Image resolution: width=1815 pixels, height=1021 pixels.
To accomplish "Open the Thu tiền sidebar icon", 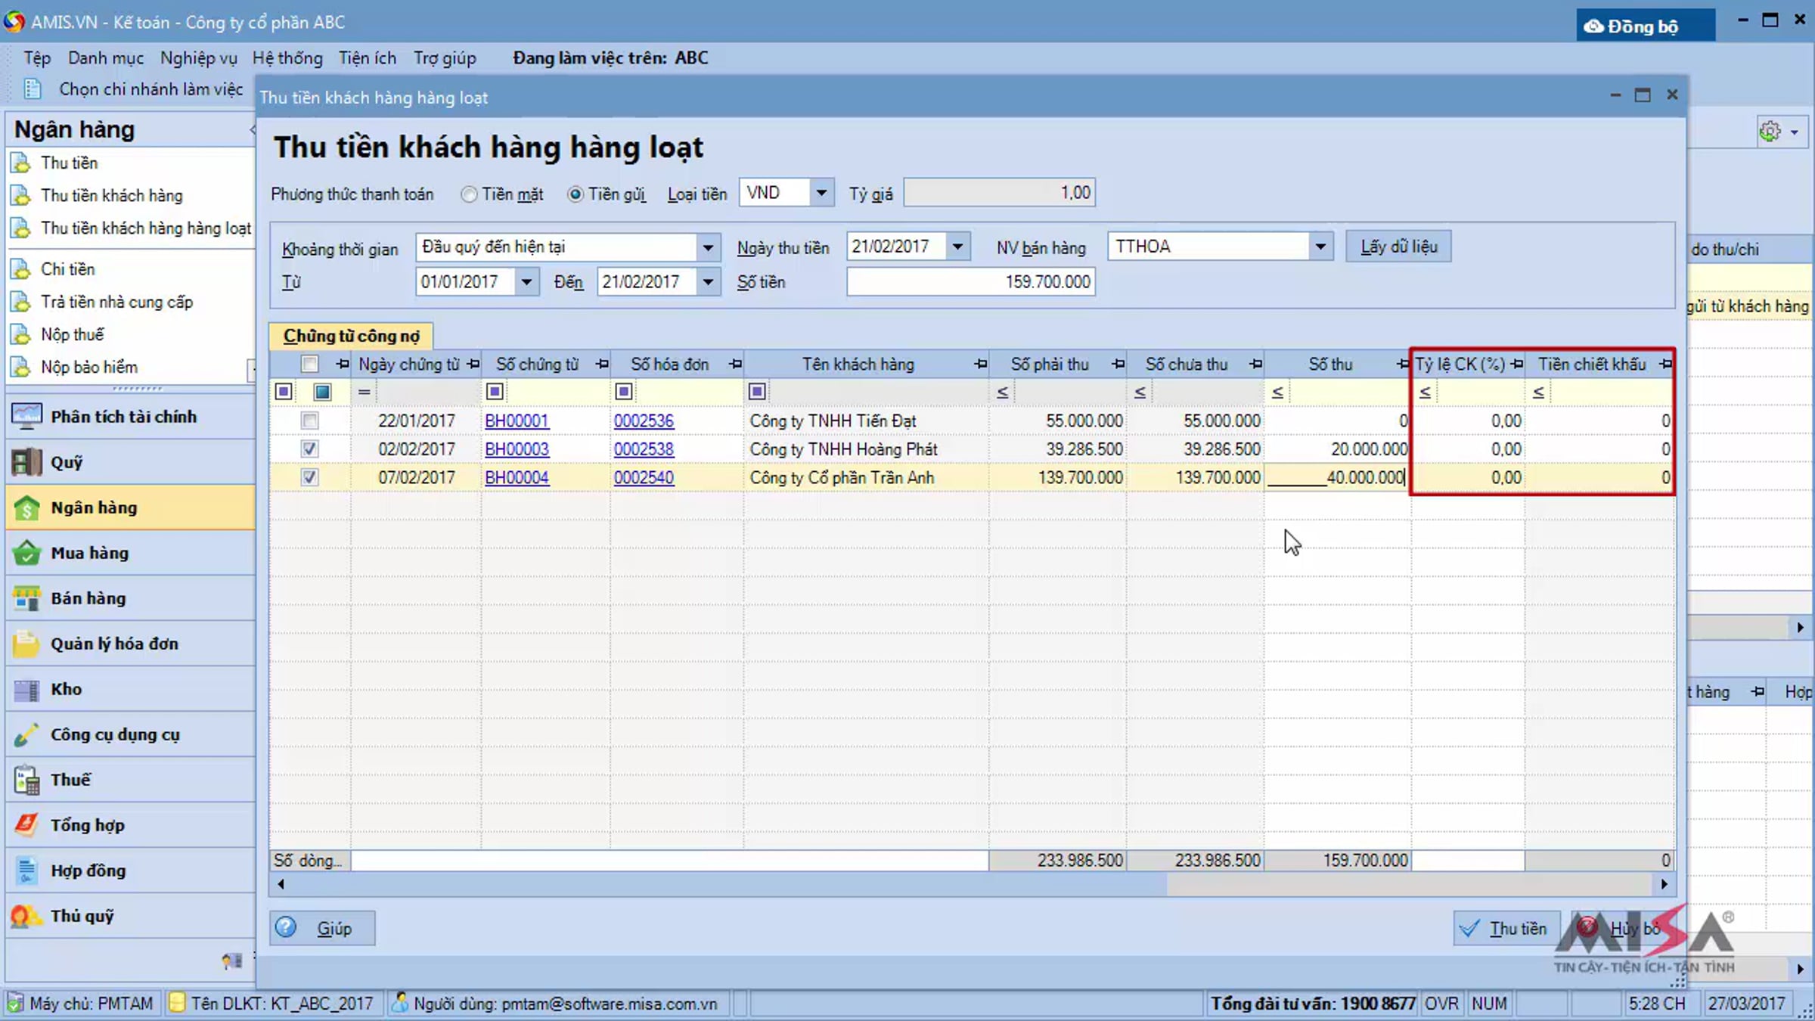I will (20, 163).
